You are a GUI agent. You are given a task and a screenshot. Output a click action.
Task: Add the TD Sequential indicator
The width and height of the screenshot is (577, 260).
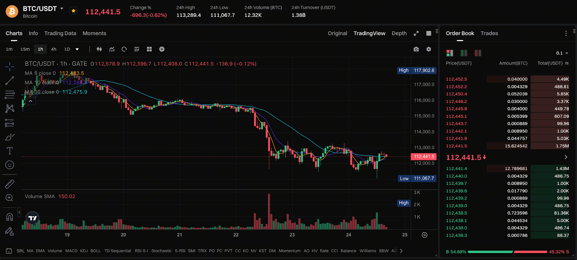point(118,251)
